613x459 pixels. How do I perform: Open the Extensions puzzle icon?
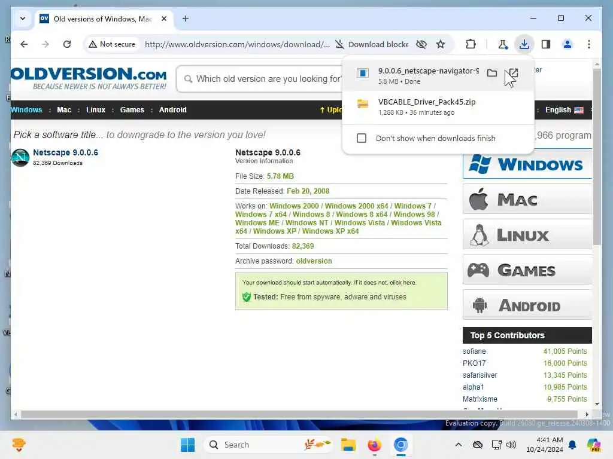click(x=471, y=44)
